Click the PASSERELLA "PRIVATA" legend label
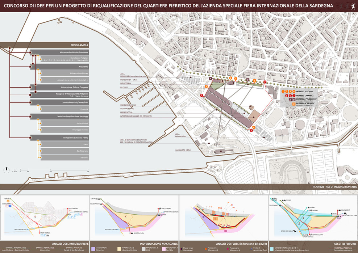The width and height of the screenshot is (358, 253). tap(305, 103)
